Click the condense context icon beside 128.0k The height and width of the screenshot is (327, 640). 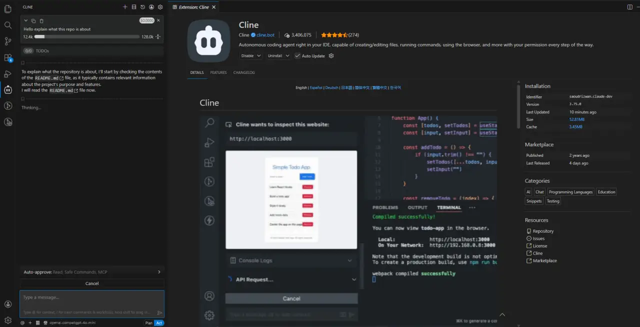click(x=158, y=37)
